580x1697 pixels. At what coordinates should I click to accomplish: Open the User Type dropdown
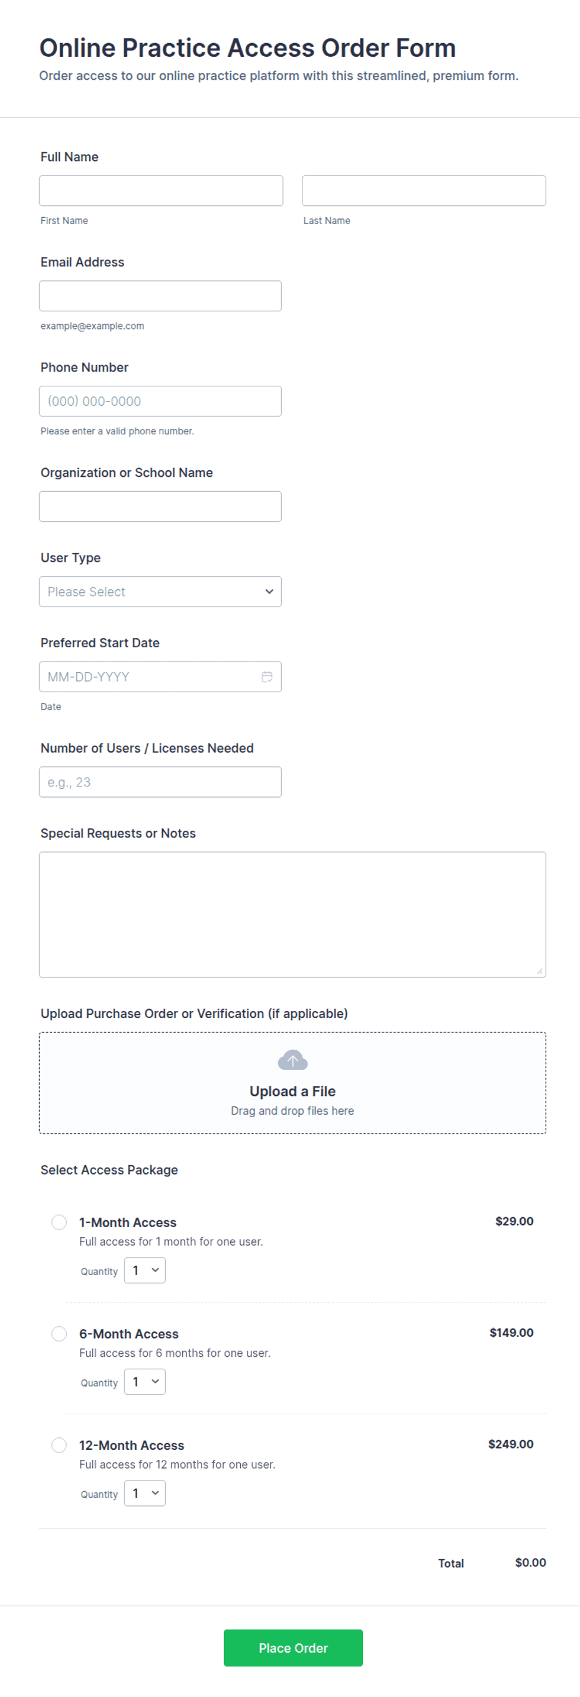point(160,592)
